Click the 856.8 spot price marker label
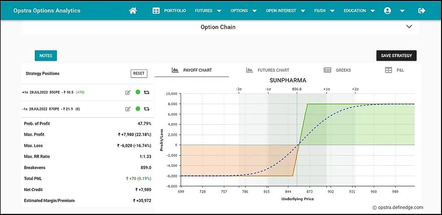The width and height of the screenshot is (442, 215). pos(297,89)
